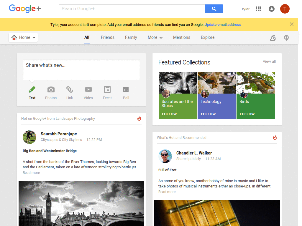Open the notifications bell
The height and width of the screenshot is (226, 302).
pyautogui.click(x=272, y=9)
